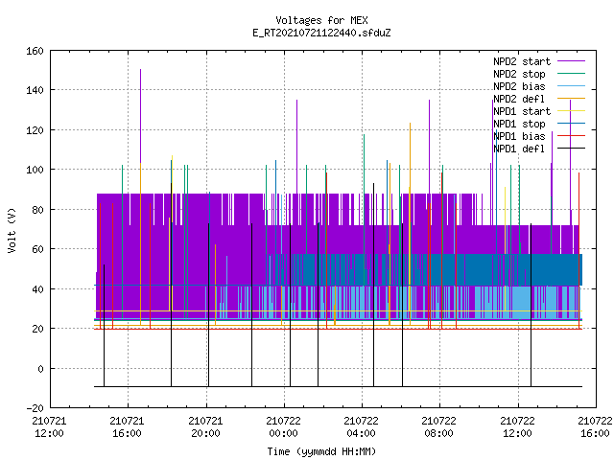614x460 pixels.
Task: Click the NPD1 stop blue legend line
Action: click(x=571, y=124)
